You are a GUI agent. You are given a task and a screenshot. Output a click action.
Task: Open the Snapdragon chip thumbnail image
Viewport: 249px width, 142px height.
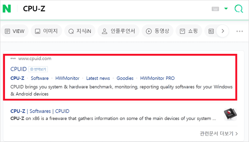point(230,114)
